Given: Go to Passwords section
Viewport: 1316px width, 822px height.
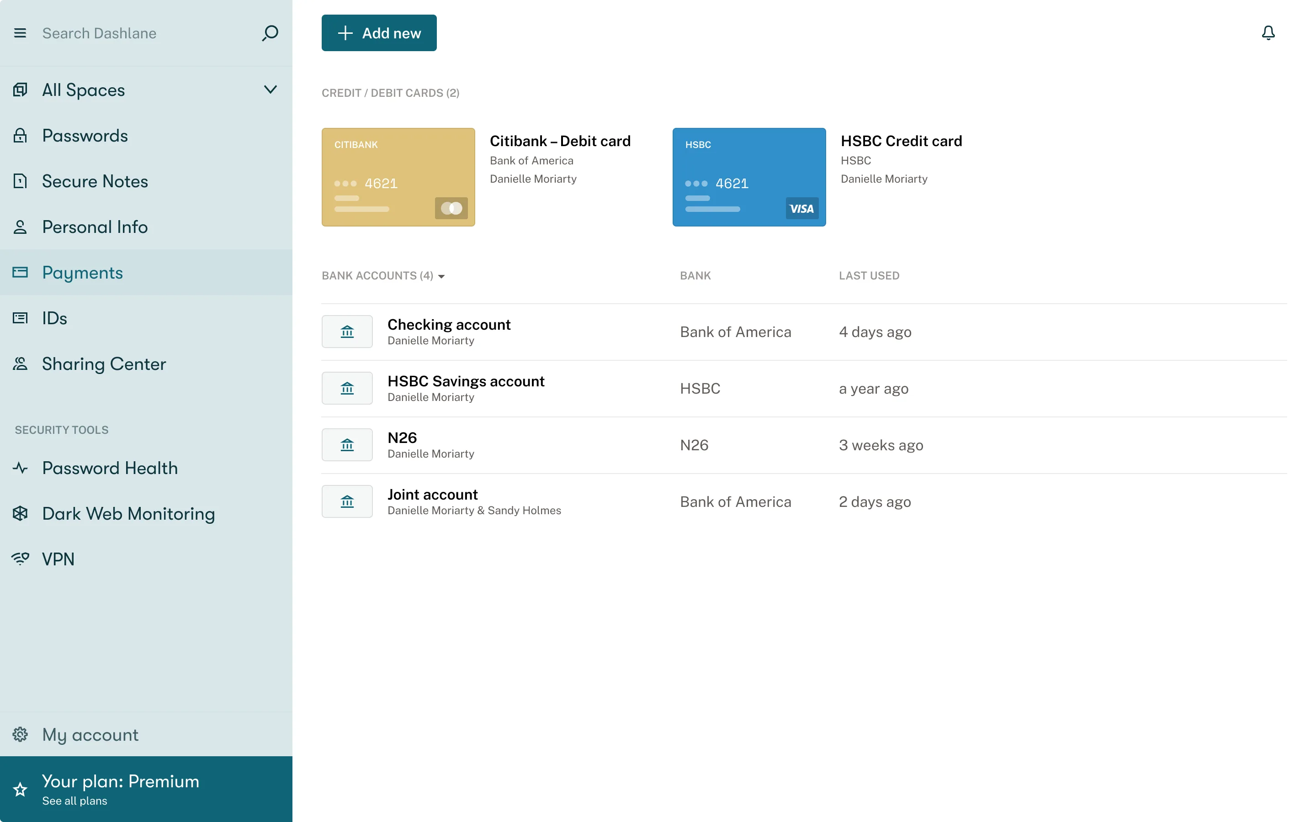Looking at the screenshot, I should 146,135.
